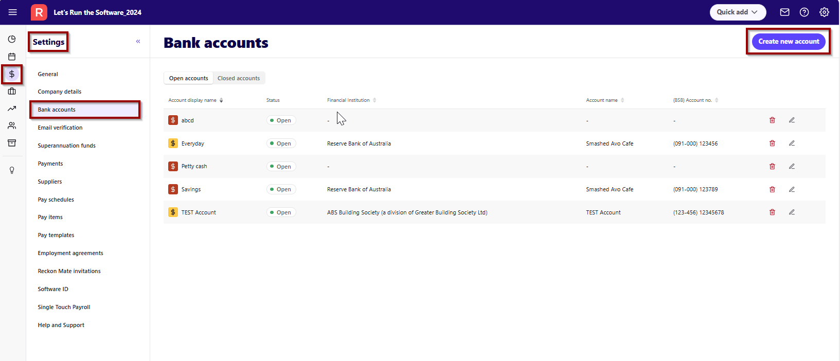840x361 pixels.
Task: Click the Savings account dollar icon
Action: point(173,189)
